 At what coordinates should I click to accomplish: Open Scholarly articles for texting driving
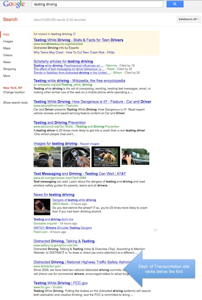point(63,61)
